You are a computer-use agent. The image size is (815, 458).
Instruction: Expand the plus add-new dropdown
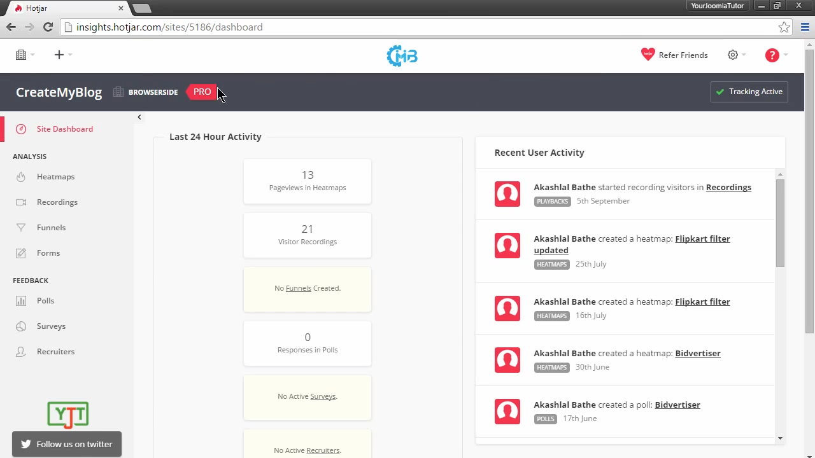click(x=62, y=55)
